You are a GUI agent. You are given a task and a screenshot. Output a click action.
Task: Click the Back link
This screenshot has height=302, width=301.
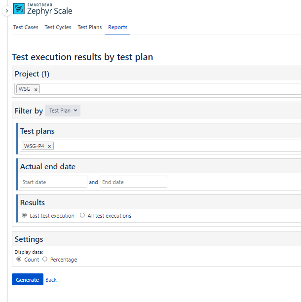pyautogui.click(x=51, y=280)
